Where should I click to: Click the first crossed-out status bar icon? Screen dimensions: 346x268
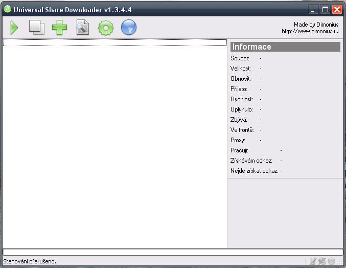(x=313, y=261)
